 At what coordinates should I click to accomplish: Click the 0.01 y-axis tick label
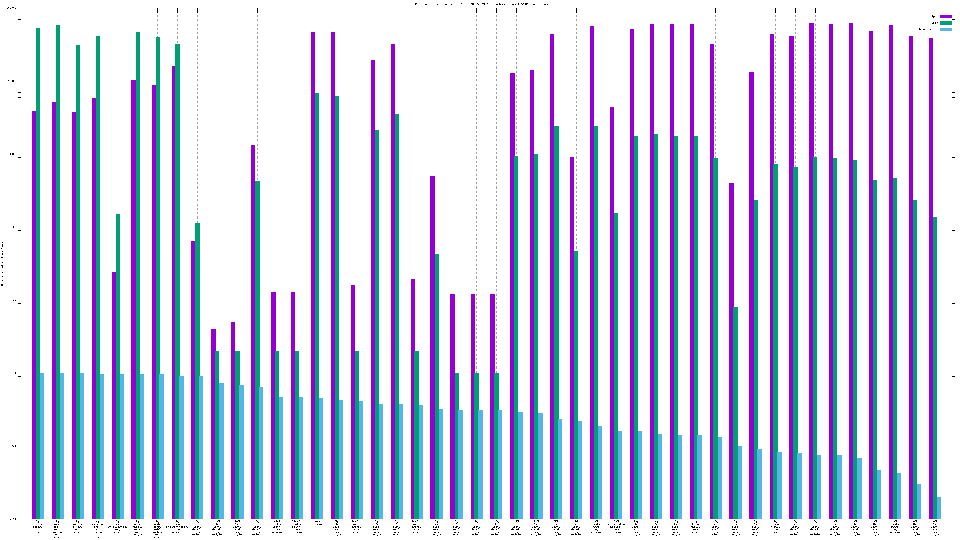coord(13,519)
